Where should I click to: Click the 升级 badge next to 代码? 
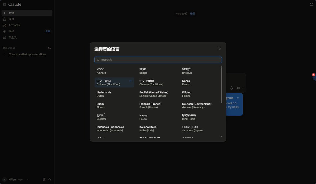[x=48, y=31]
